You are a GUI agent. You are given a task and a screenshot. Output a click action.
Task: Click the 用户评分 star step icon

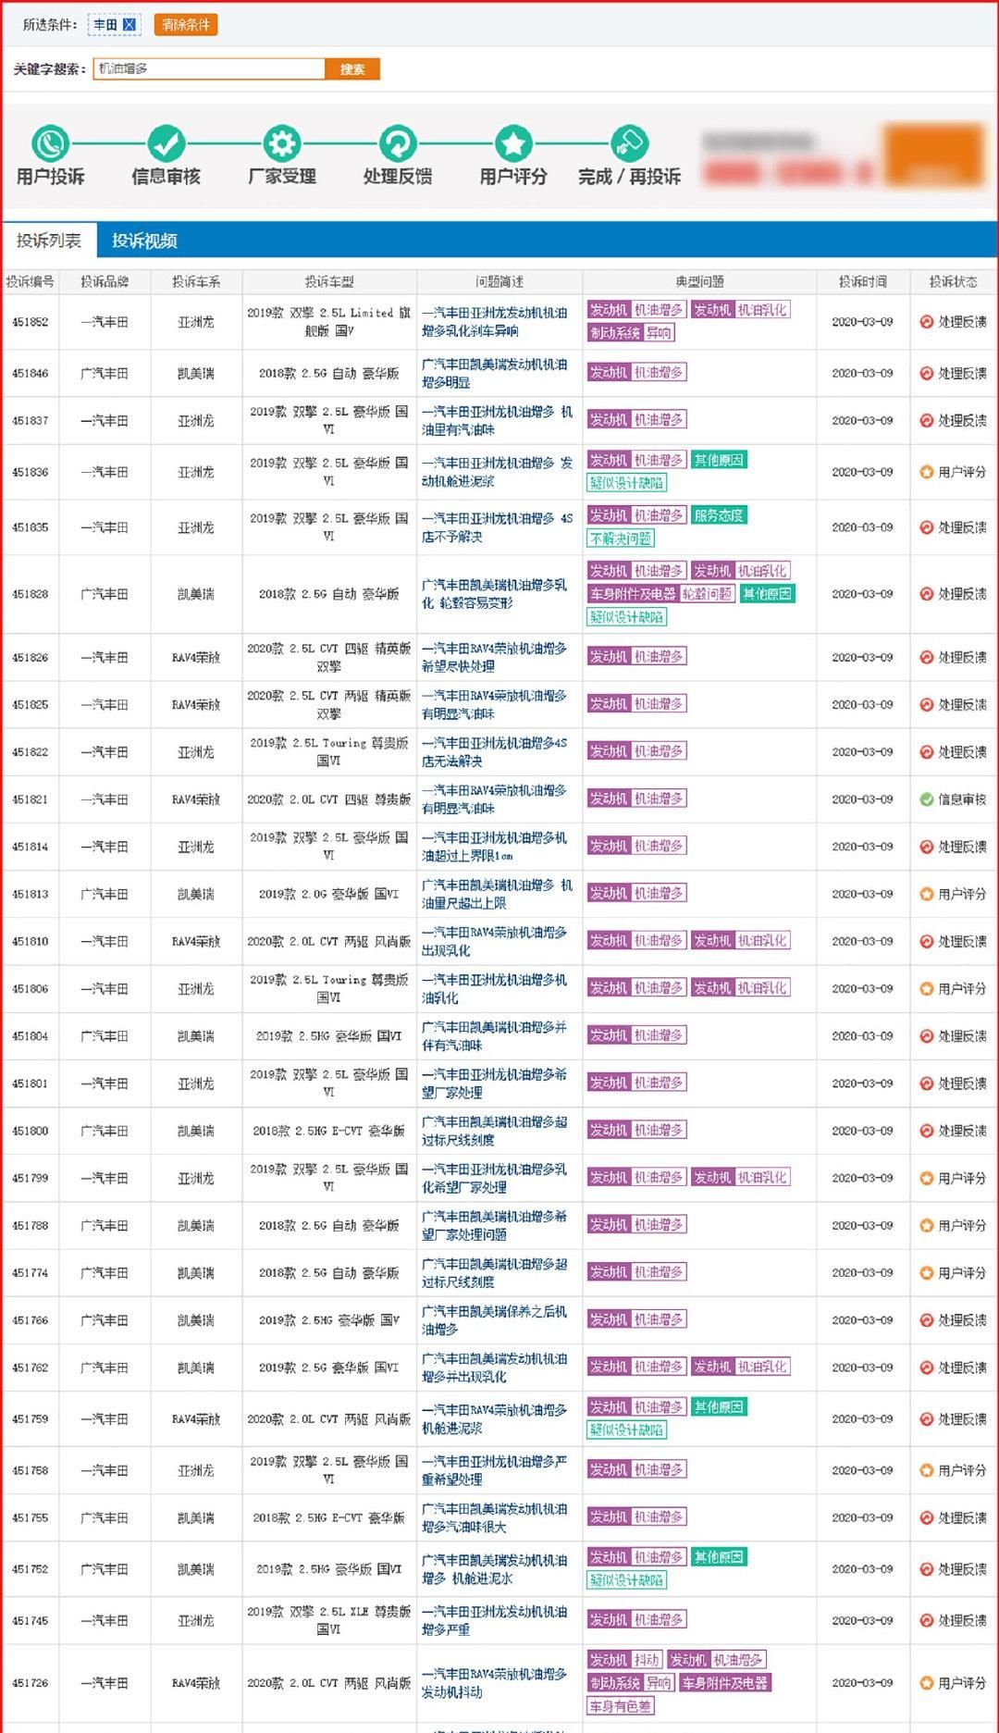[x=513, y=142]
